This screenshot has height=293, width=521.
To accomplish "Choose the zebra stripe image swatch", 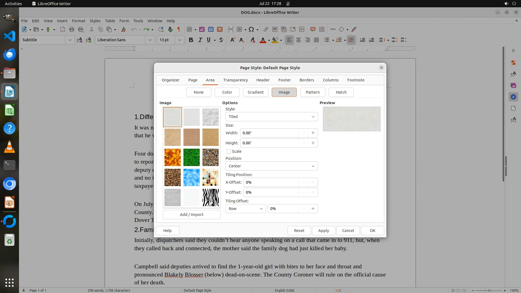I will coord(210,198).
